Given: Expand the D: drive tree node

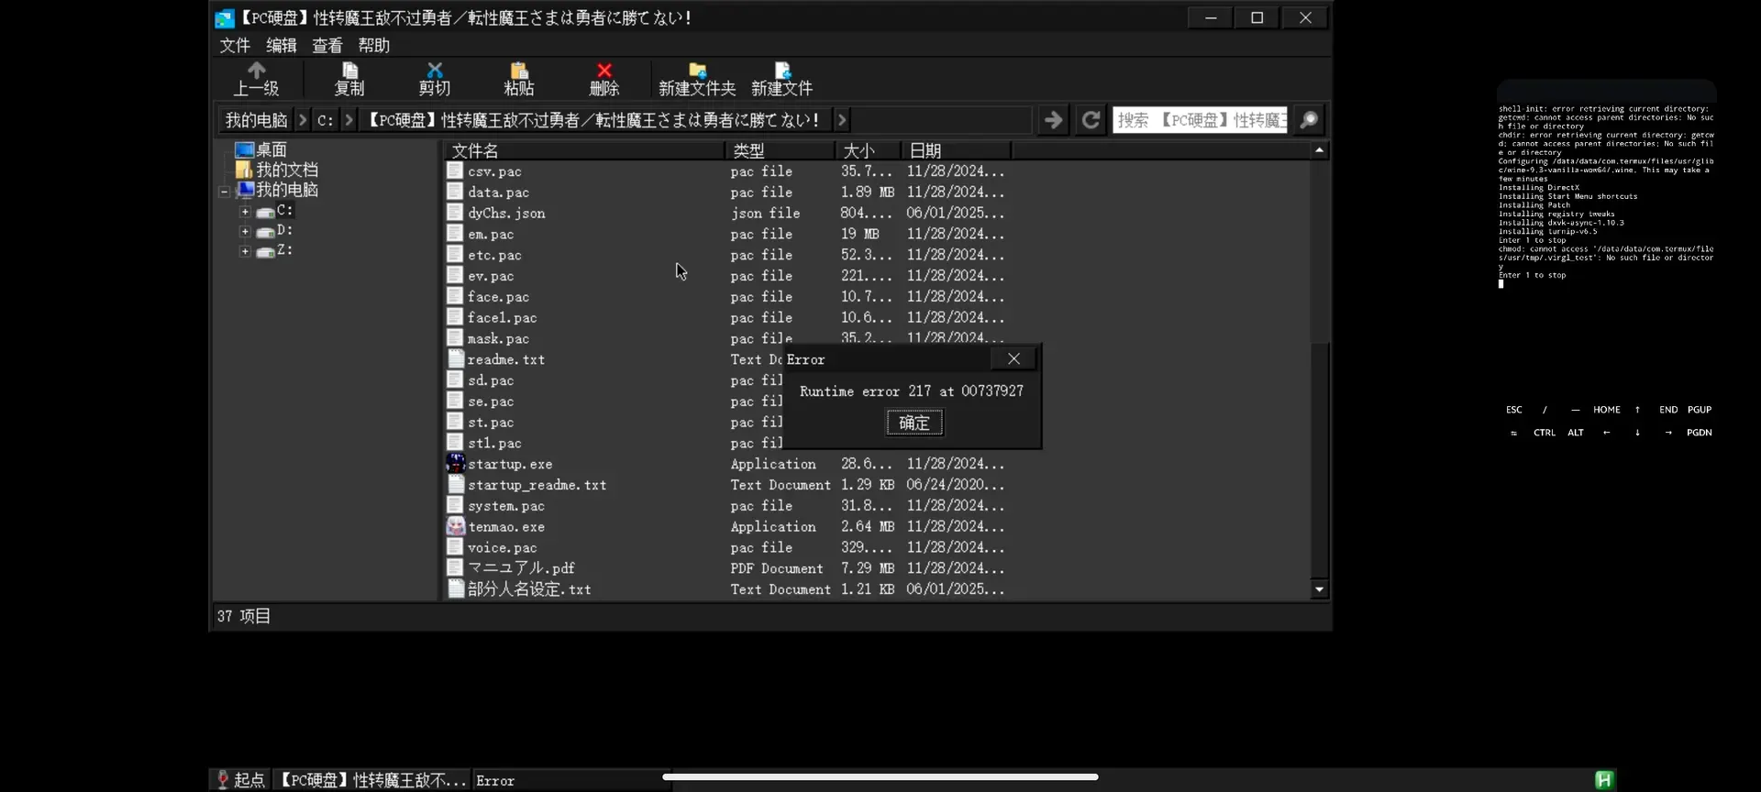Looking at the screenshot, I should pos(245,232).
